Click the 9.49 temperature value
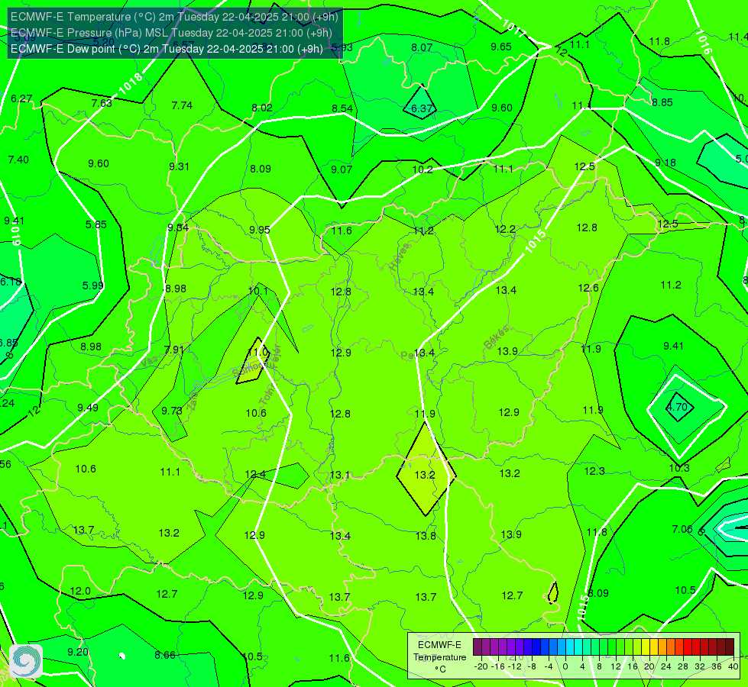 (x=88, y=407)
